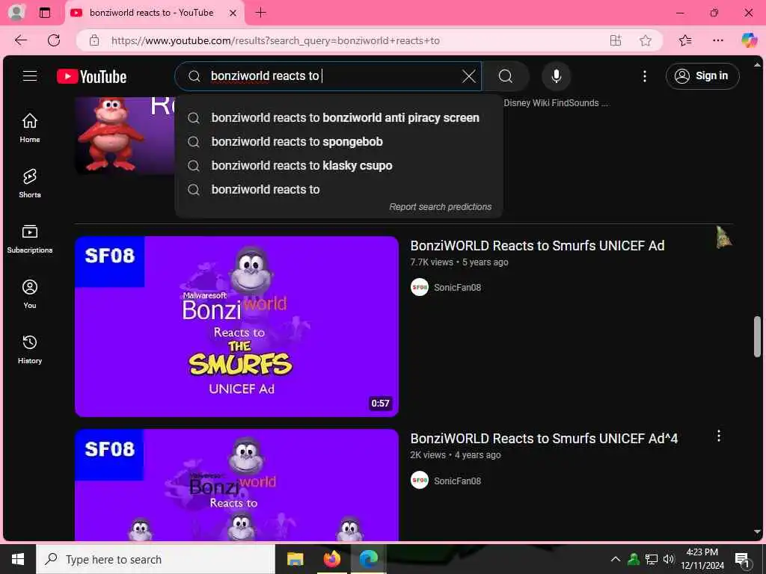Open the You section in sidebar
Viewport: 766px width, 574px height.
click(30, 294)
